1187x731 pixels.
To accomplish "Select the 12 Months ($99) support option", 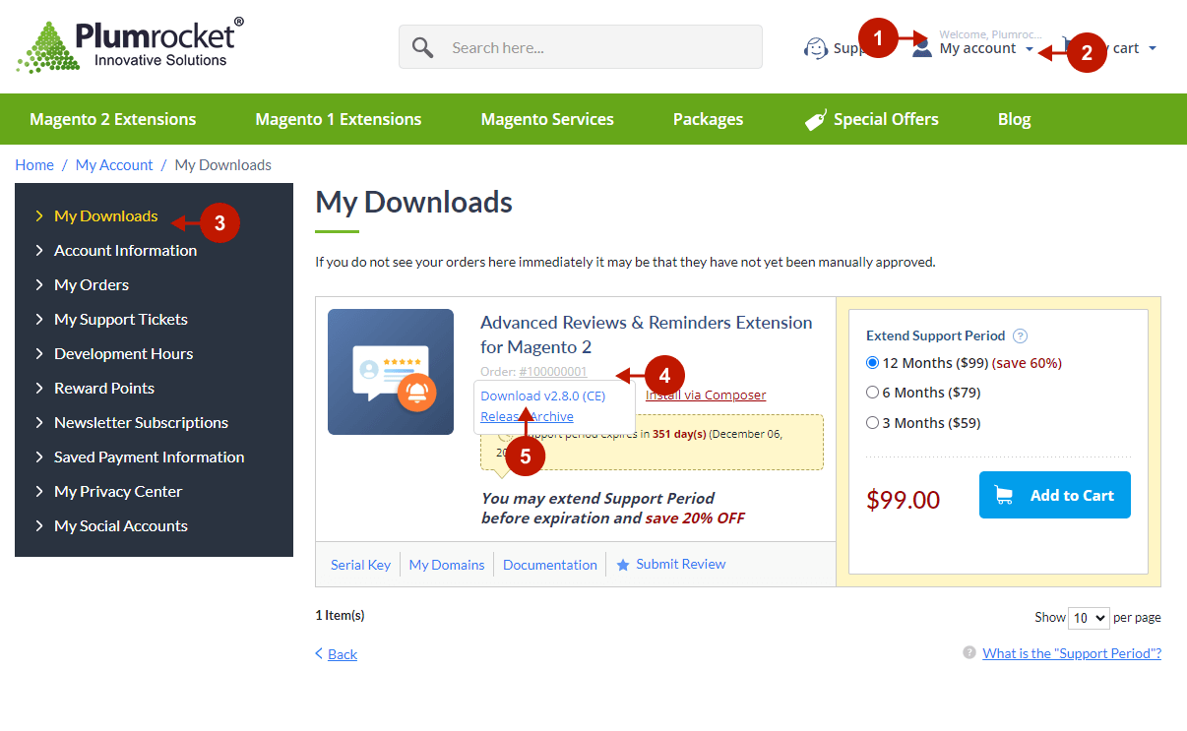I will 871,363.
